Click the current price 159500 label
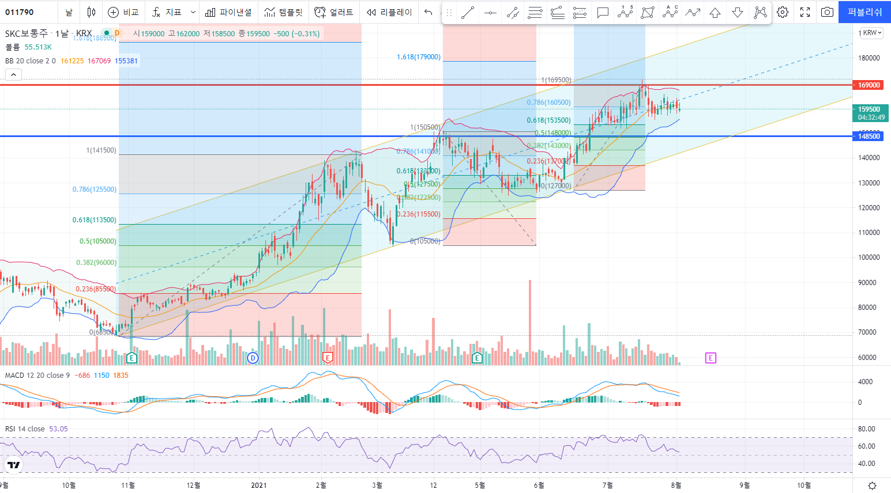The height and width of the screenshot is (493, 891). pos(870,113)
